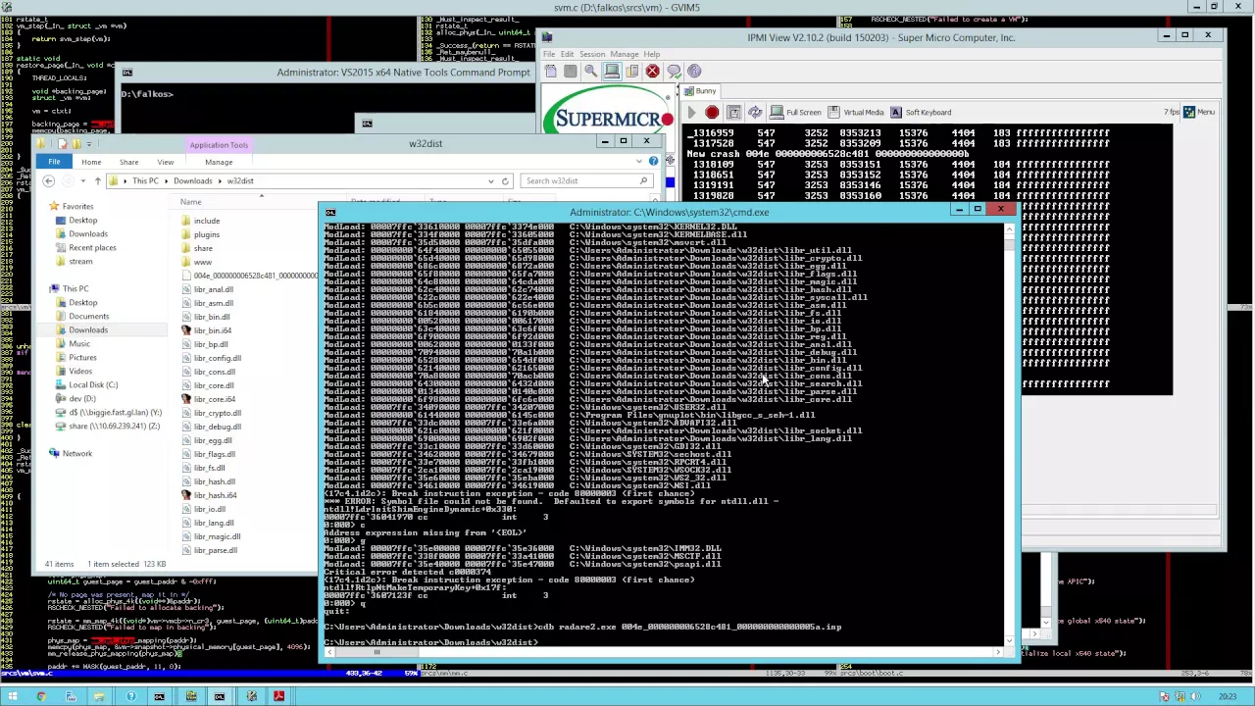Select Local Disk (C:) in navigation pane
Viewport: 1255px width, 706px height.
click(93, 384)
